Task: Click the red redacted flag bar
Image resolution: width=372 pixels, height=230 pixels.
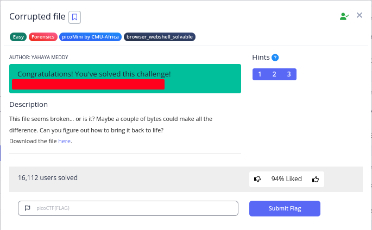Action: 88,85
